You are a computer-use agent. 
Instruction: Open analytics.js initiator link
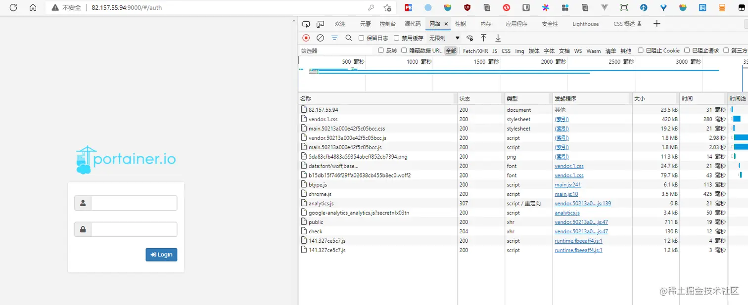coord(567,213)
